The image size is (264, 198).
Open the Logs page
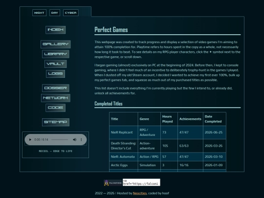(x=56, y=74)
